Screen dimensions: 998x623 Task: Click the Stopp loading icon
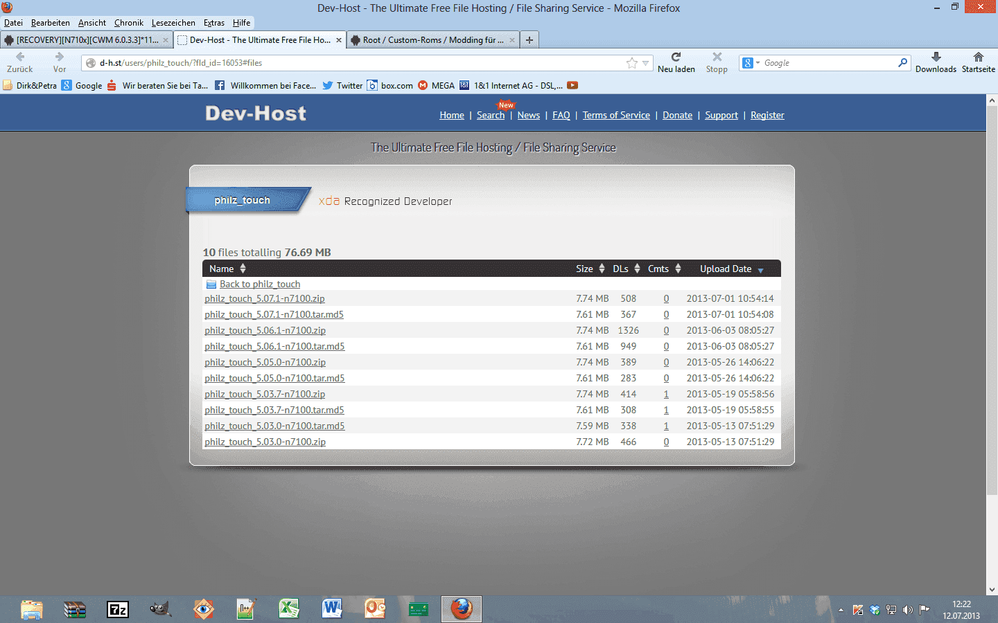717,57
